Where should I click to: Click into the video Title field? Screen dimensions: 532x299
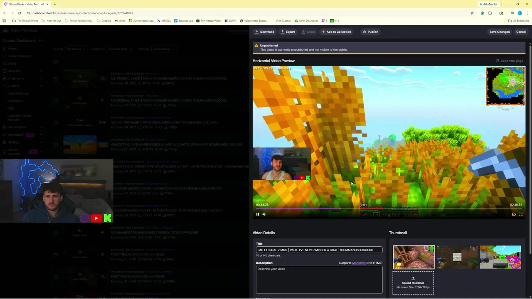click(319, 250)
